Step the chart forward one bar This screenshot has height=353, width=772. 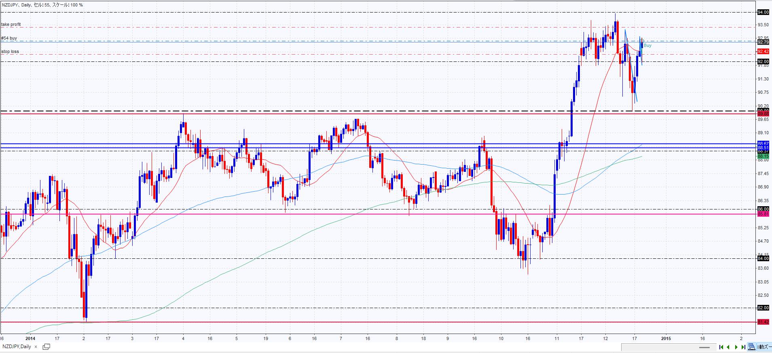[x=736, y=347]
